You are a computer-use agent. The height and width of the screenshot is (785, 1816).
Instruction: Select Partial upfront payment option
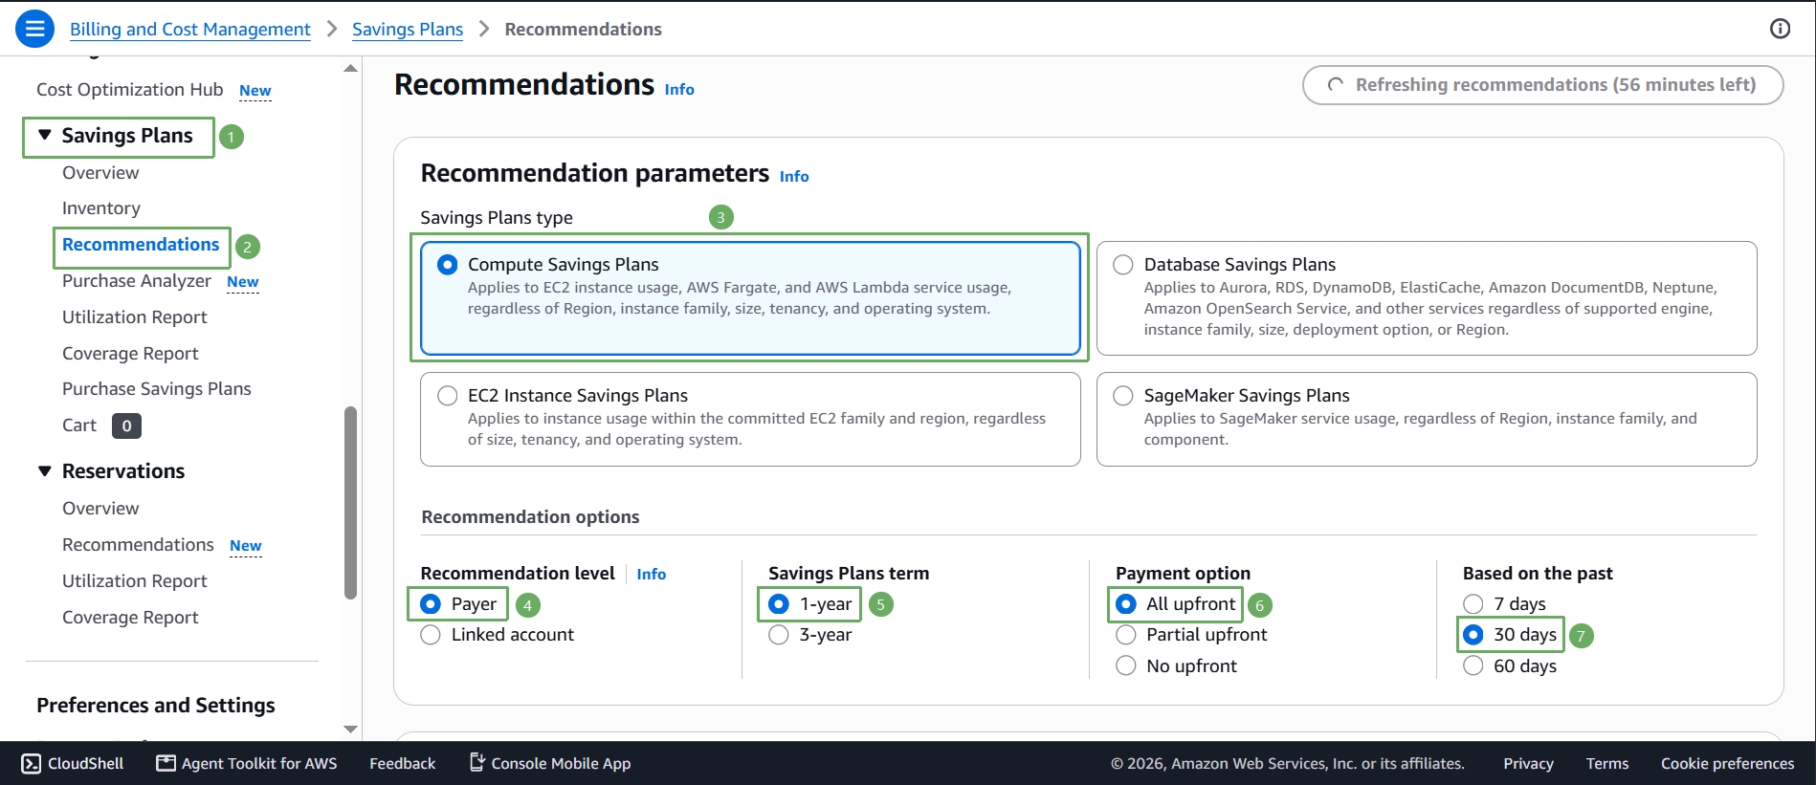1126,635
